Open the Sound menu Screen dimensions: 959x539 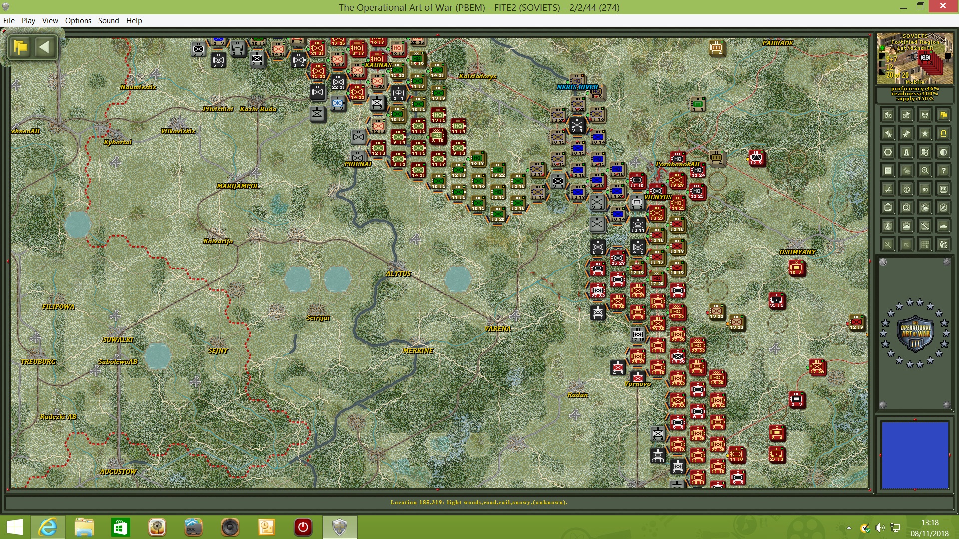(109, 21)
